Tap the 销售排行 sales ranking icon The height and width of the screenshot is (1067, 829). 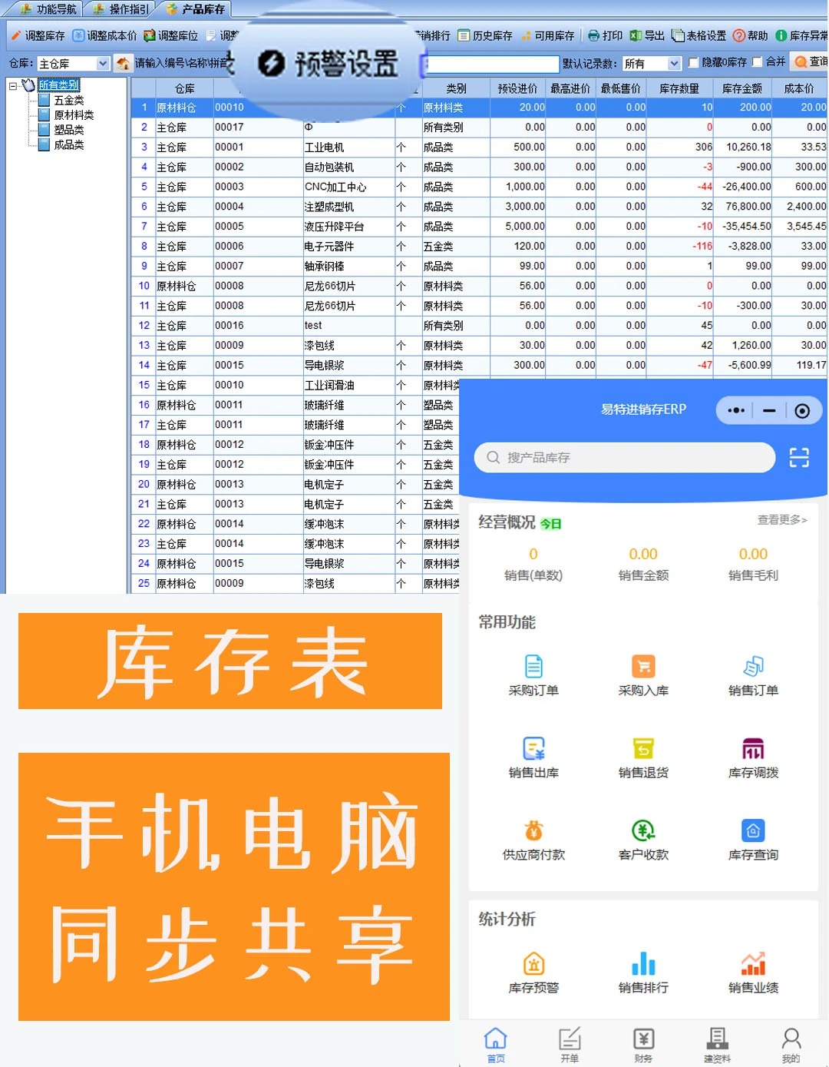click(x=643, y=964)
